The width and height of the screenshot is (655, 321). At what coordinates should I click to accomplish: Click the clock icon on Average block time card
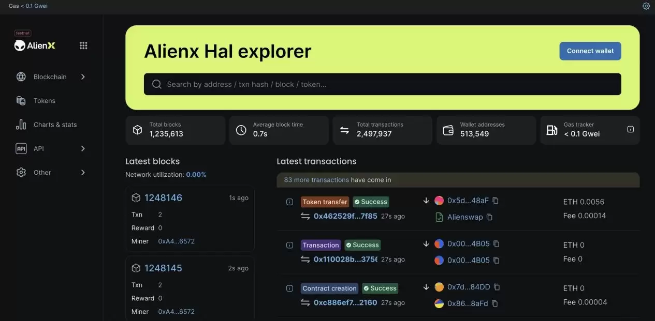tap(241, 129)
